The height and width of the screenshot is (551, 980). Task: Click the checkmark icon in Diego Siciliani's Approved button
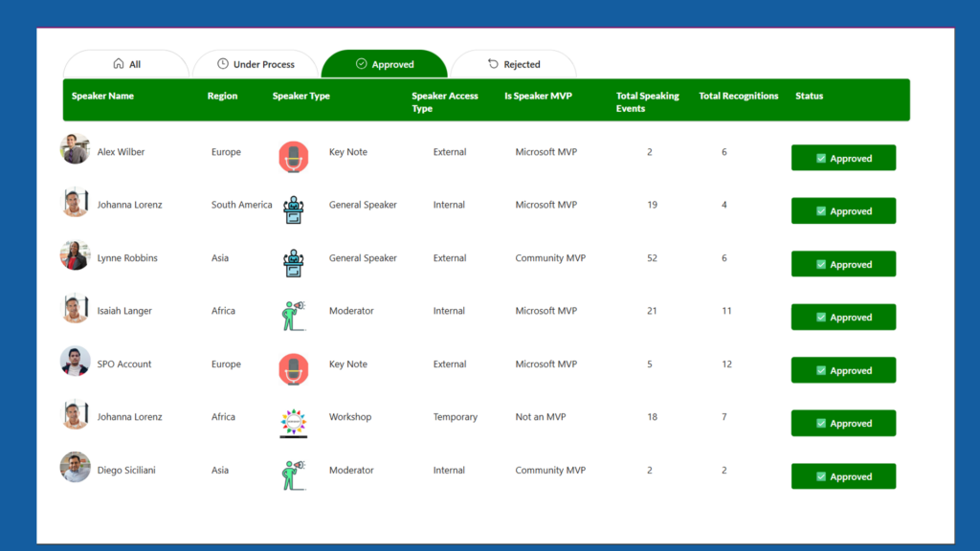pos(821,476)
